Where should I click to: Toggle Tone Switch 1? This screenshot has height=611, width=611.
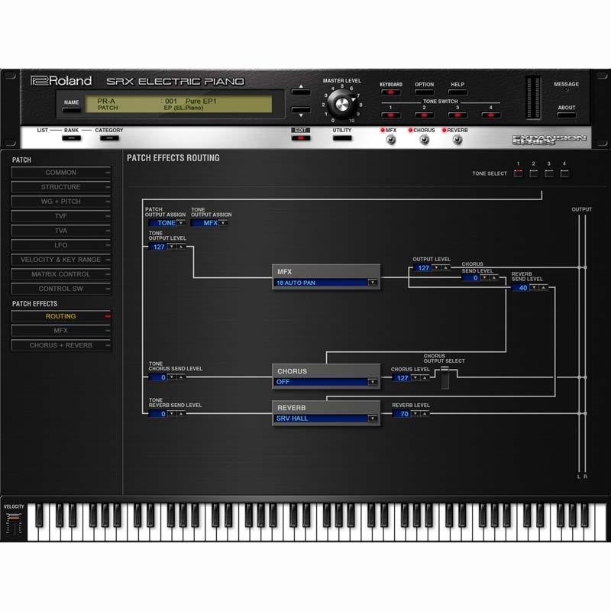390,115
